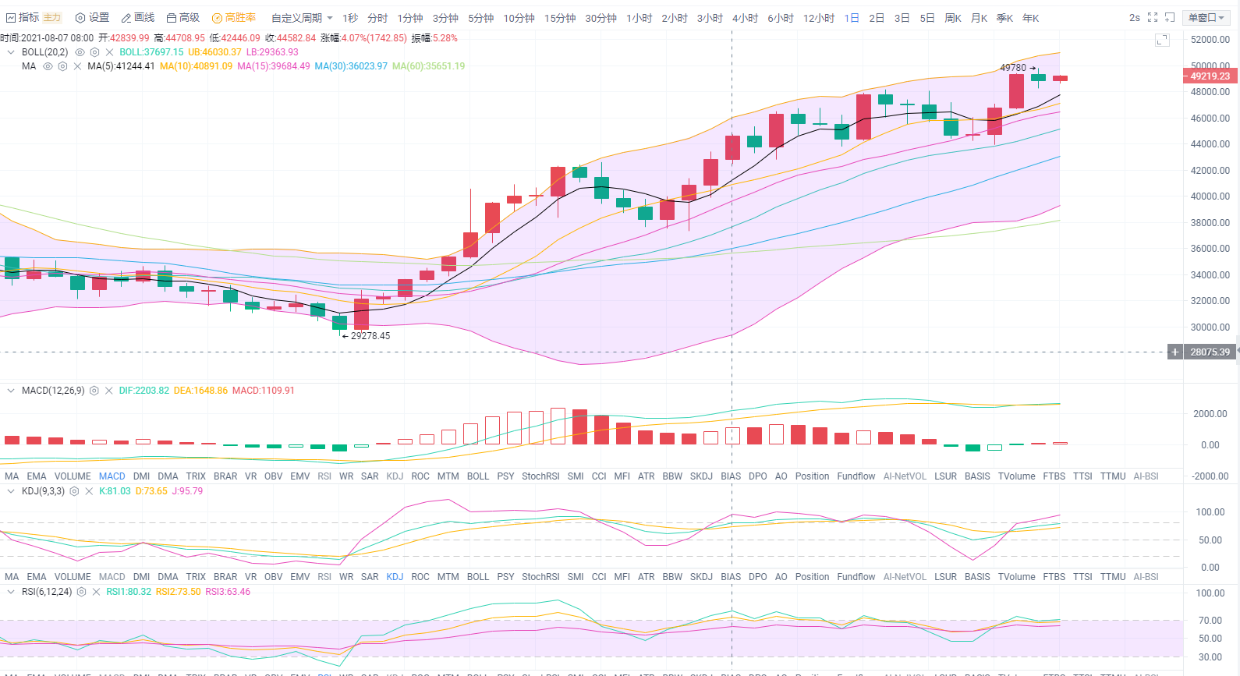Switch to 周K weekly candles
The height and width of the screenshot is (676, 1240).
953,18
